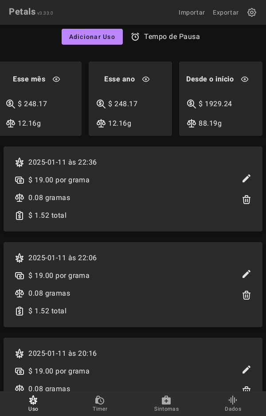Click the alarm clock Tempo de Pausa icon

pos(135,37)
